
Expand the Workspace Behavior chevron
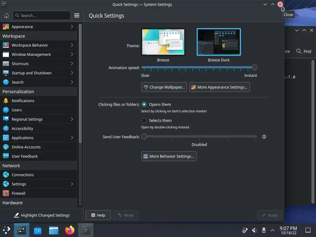click(72, 45)
